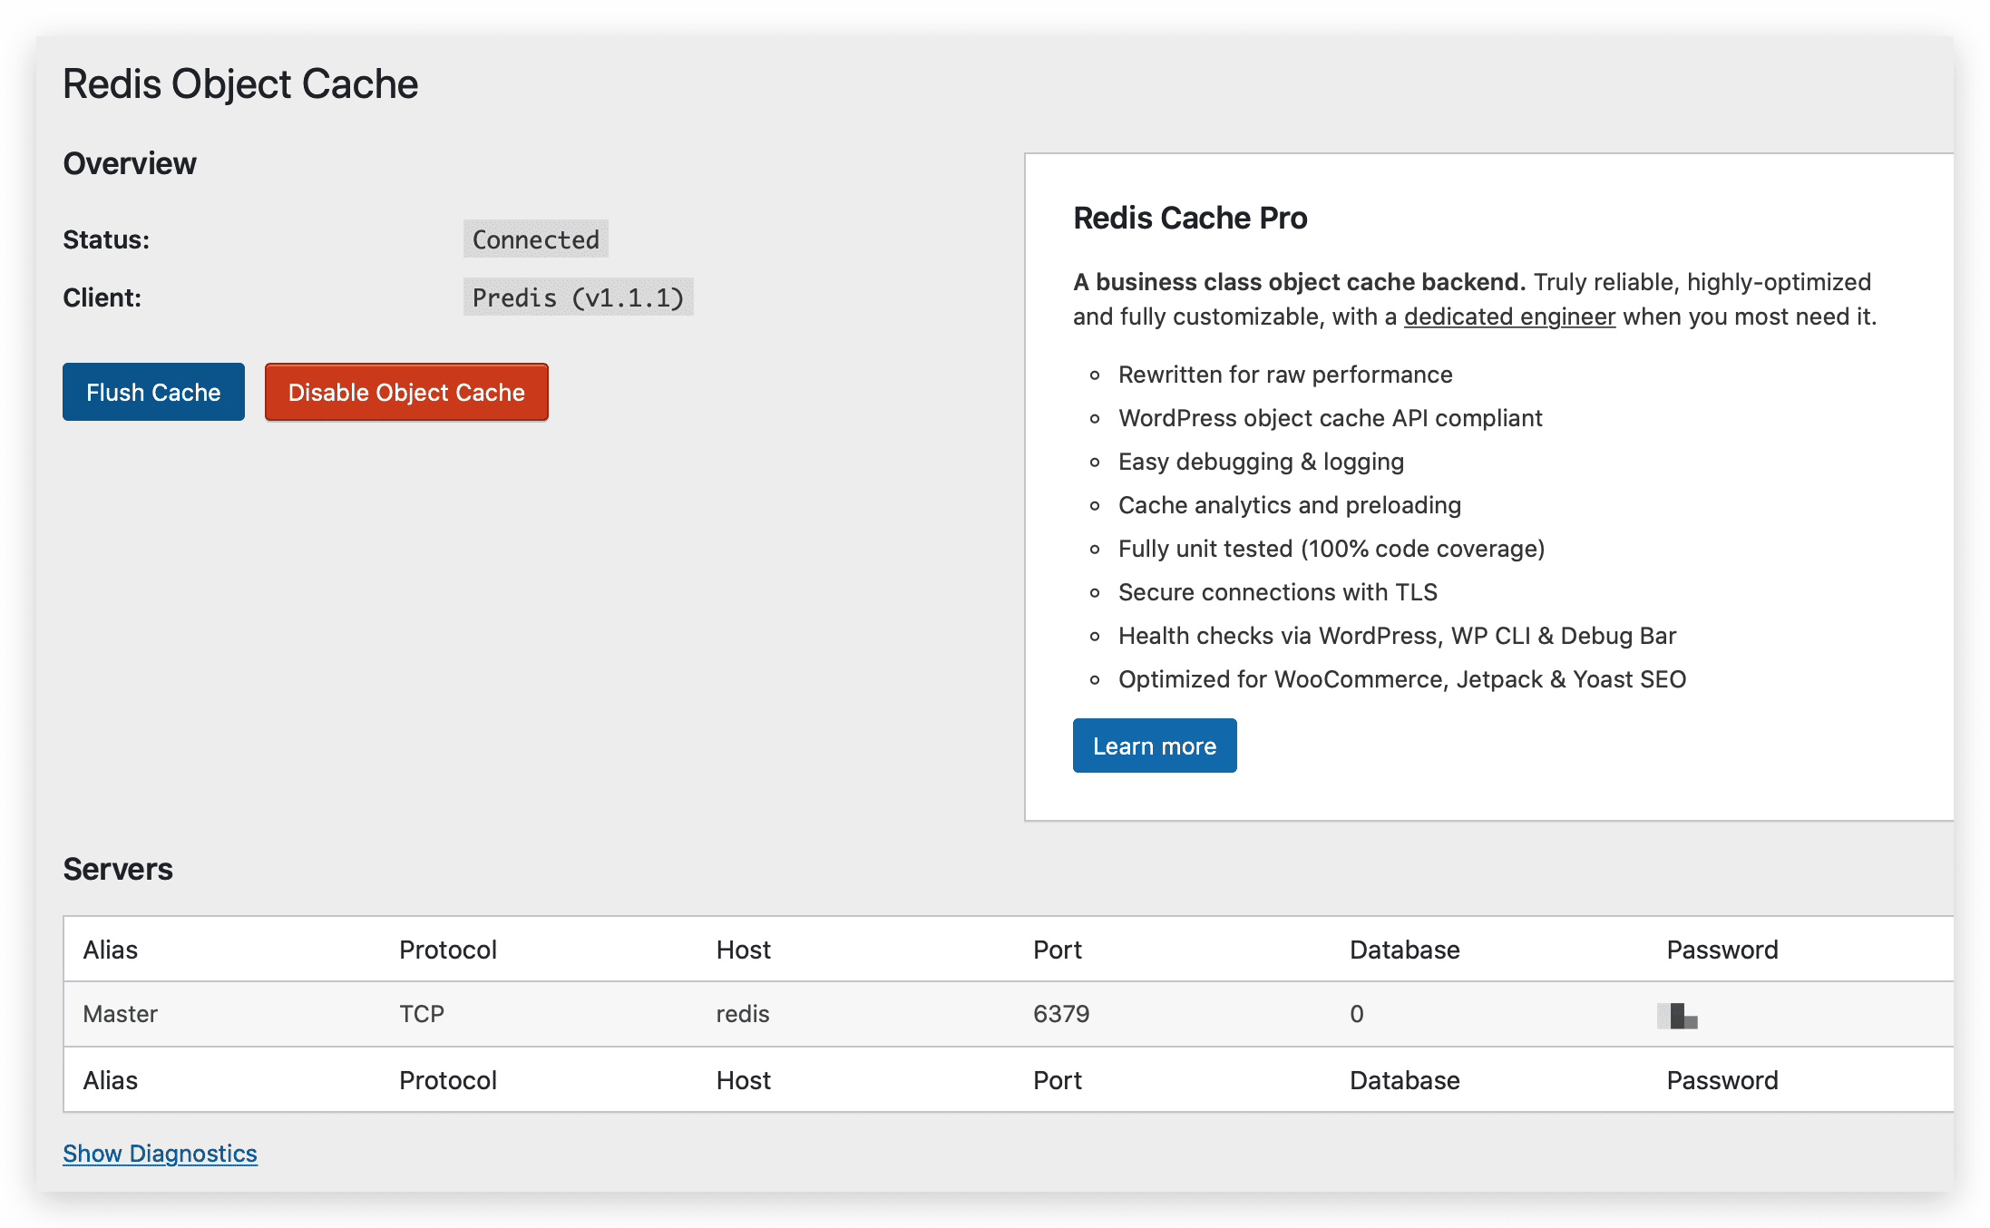Click the Password column header at table top
The image size is (1990, 1228).
pos(1722,950)
